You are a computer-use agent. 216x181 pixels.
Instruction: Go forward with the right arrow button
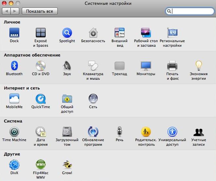click(x=15, y=11)
